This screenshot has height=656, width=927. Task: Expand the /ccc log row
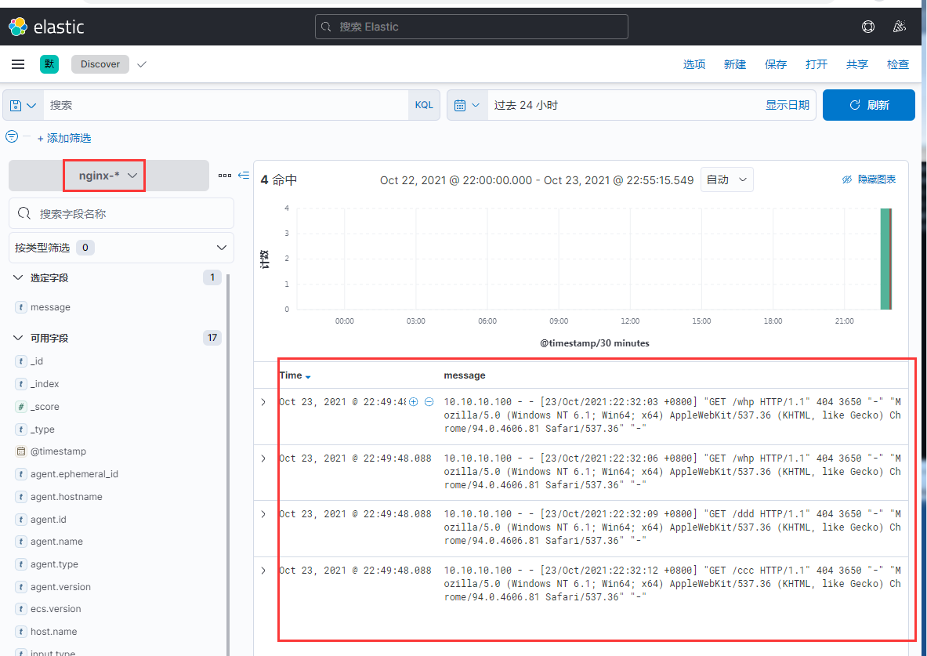(x=263, y=571)
